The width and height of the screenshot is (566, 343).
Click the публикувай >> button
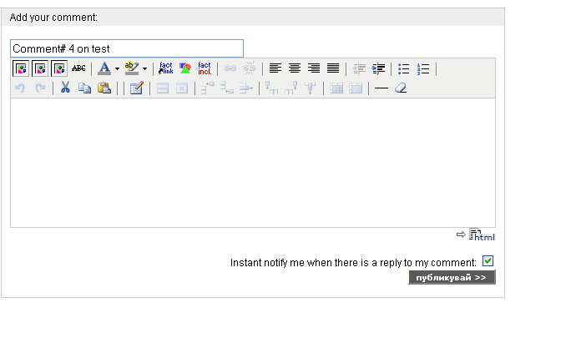pyautogui.click(x=452, y=277)
